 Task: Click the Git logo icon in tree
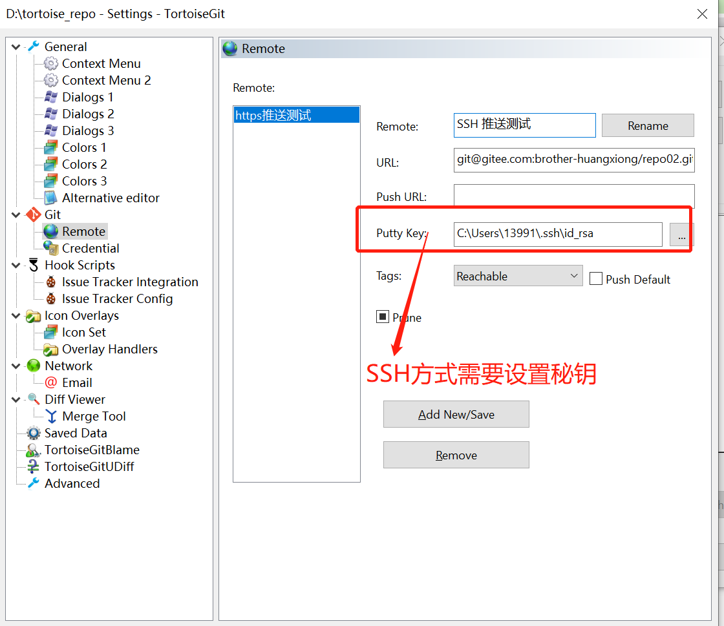33,214
